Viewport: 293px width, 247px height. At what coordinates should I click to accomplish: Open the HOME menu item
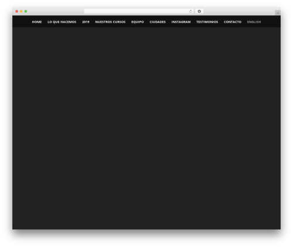tap(37, 22)
